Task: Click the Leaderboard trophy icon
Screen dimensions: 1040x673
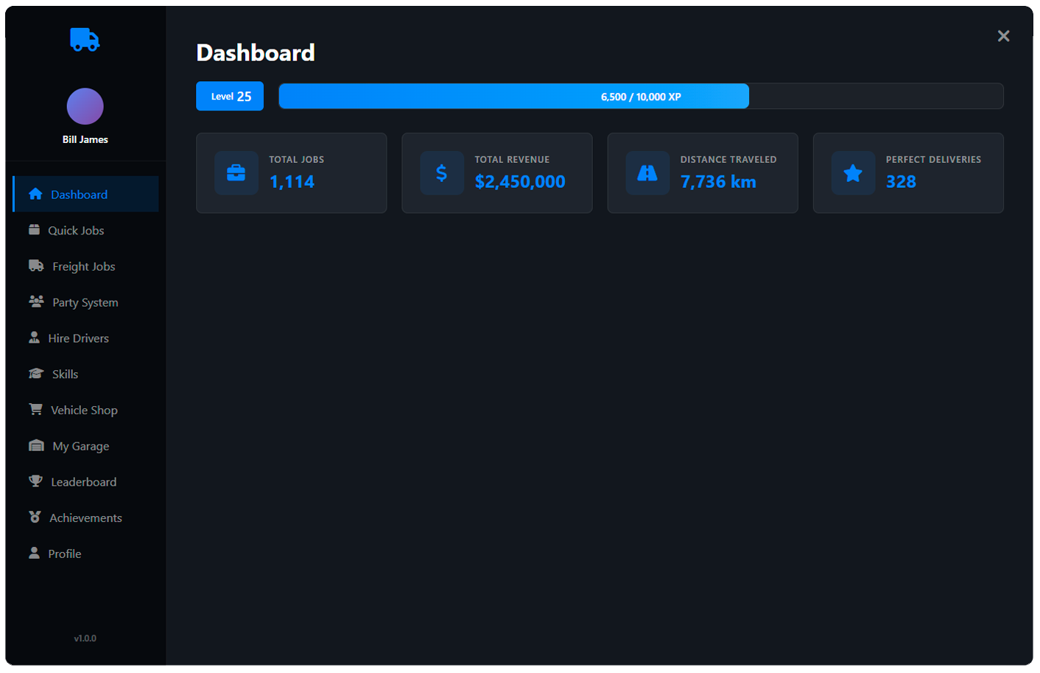Action: pos(35,481)
